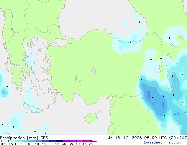The width and height of the screenshot is (187, 145).
Task: Pick the legend swatch between 1 and 2
Action: click(x=19, y=141)
